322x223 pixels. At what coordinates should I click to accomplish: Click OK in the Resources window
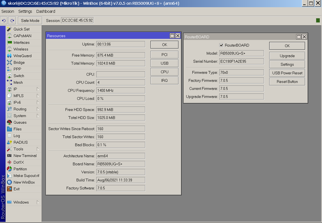(165, 45)
